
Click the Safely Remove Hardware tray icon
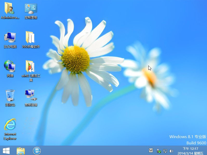click(159, 151)
